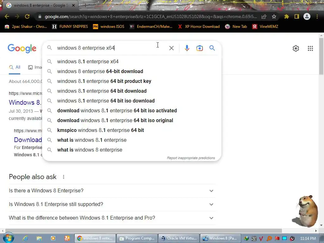Screen dimensions: 324x243
Task: Open the Google apps grid
Action: tap(310, 48)
